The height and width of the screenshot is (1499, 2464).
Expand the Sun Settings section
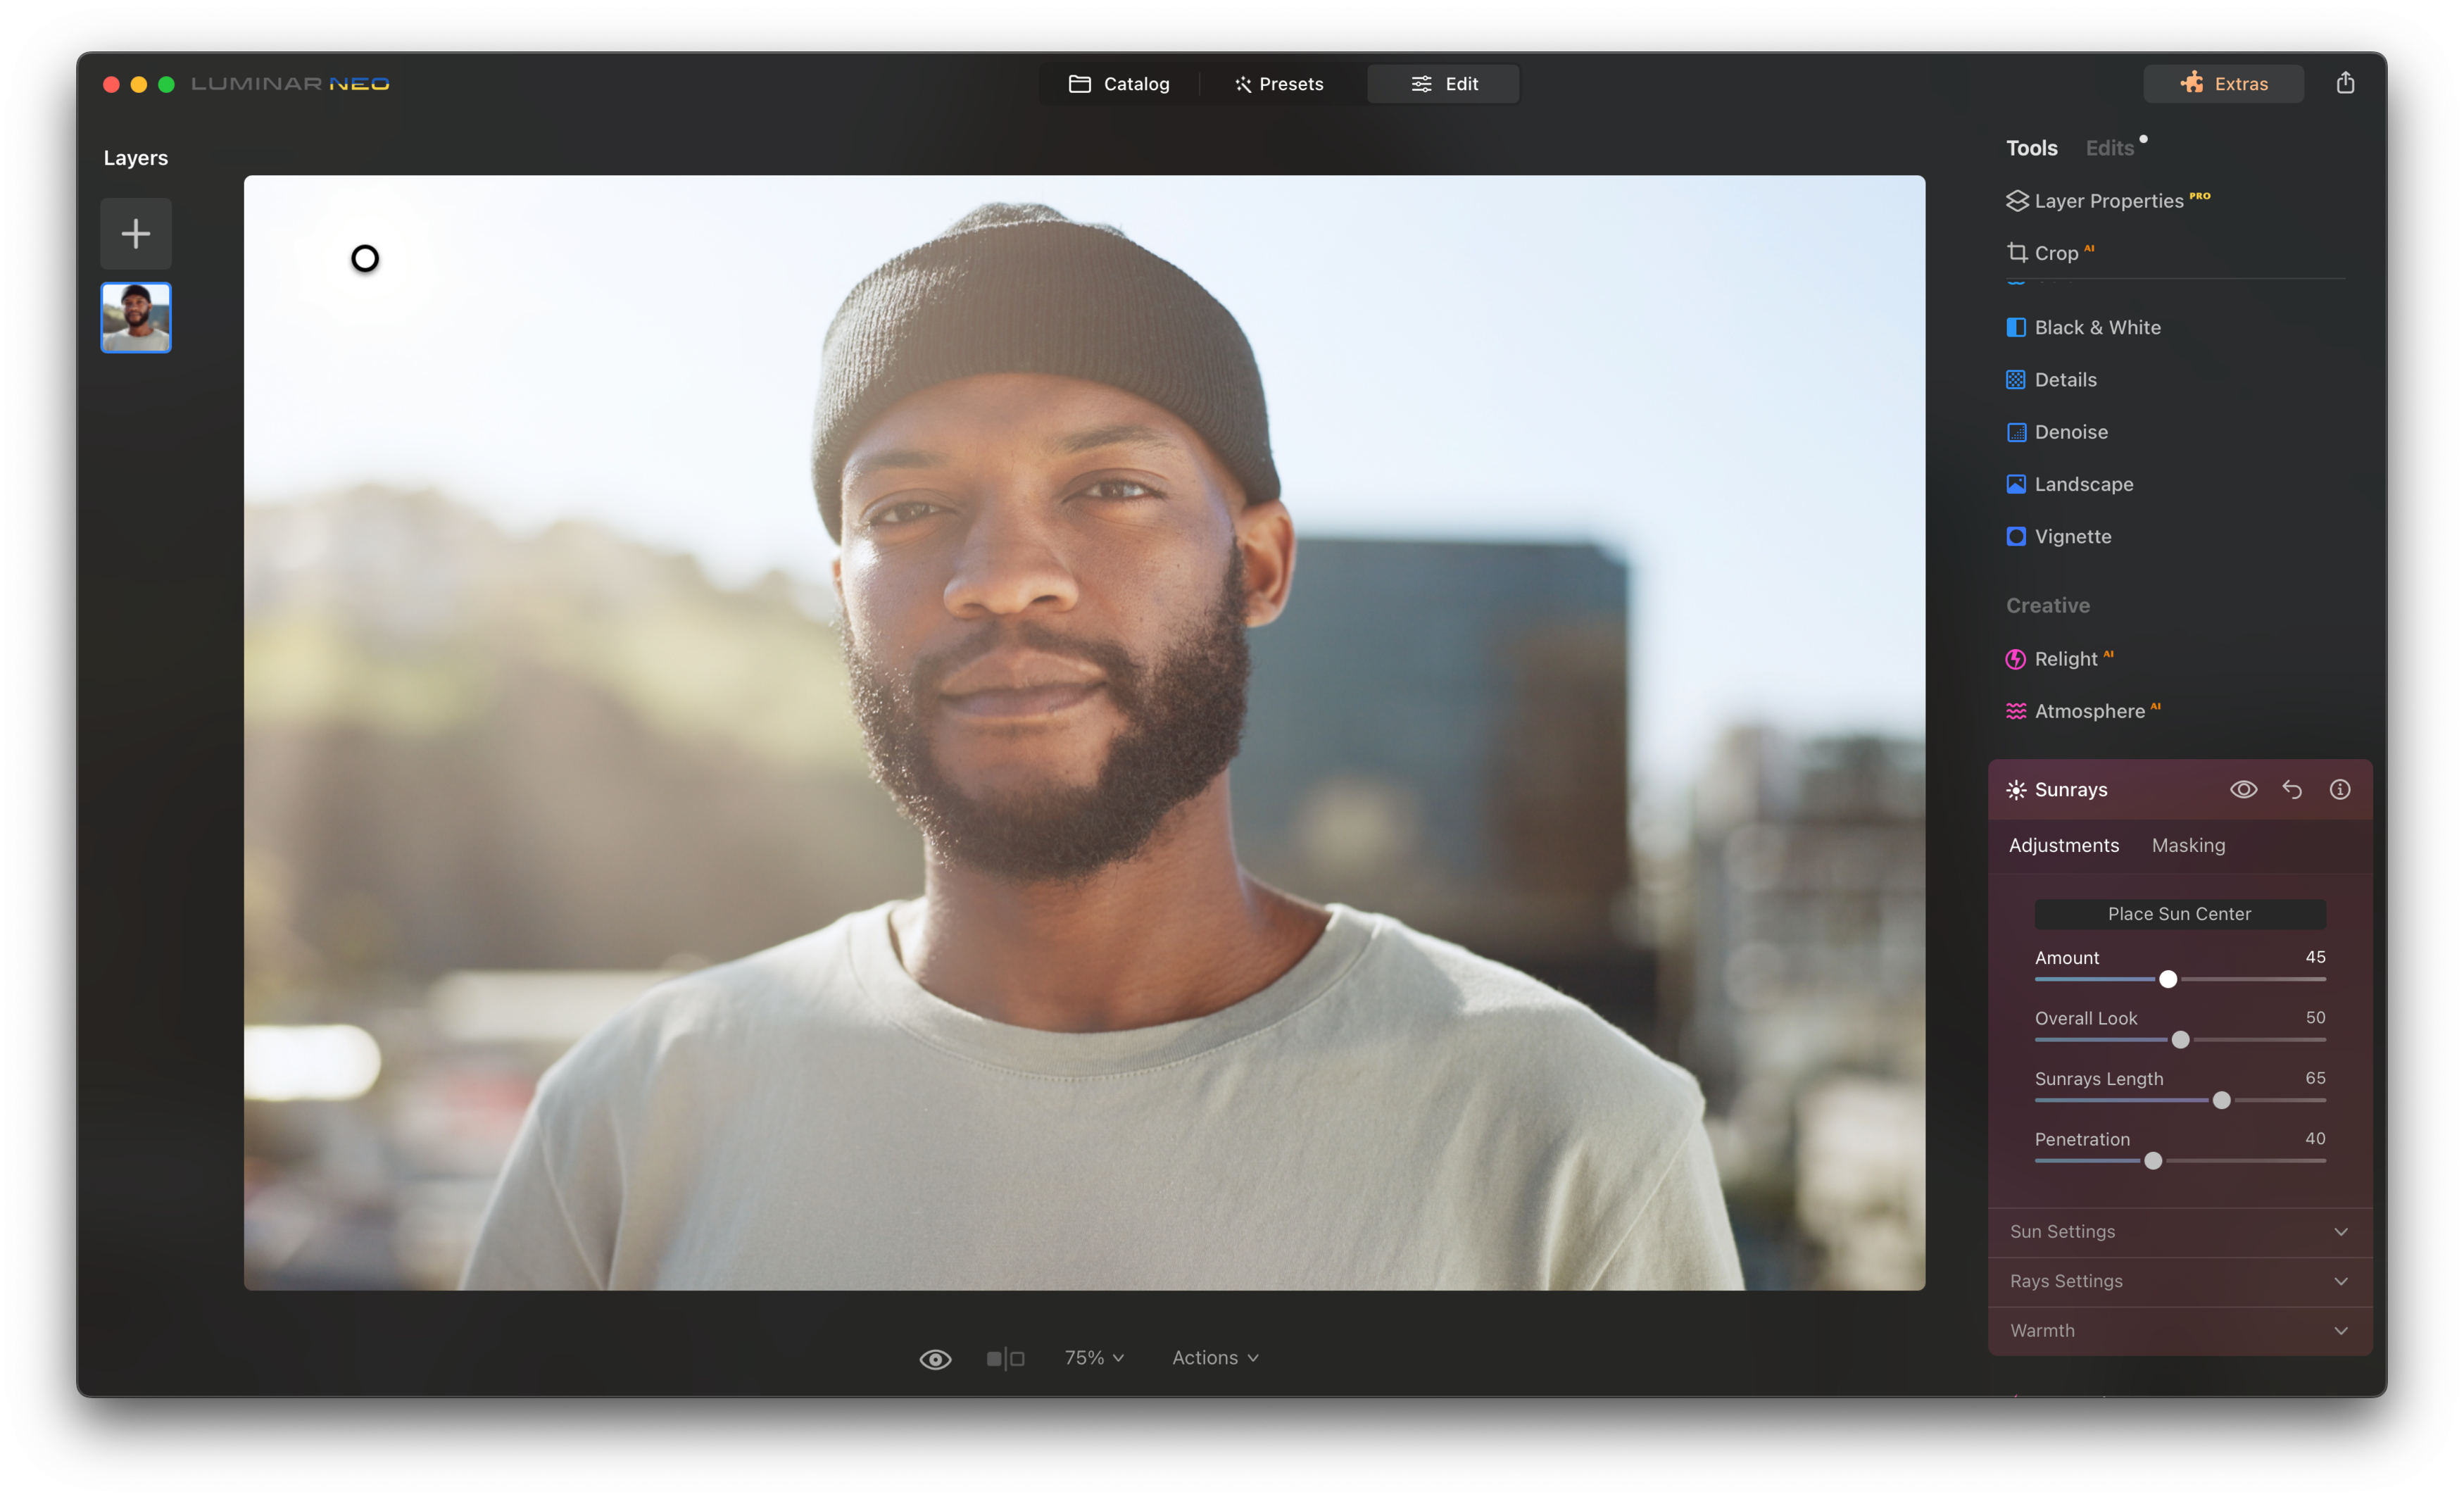(x=2179, y=1230)
